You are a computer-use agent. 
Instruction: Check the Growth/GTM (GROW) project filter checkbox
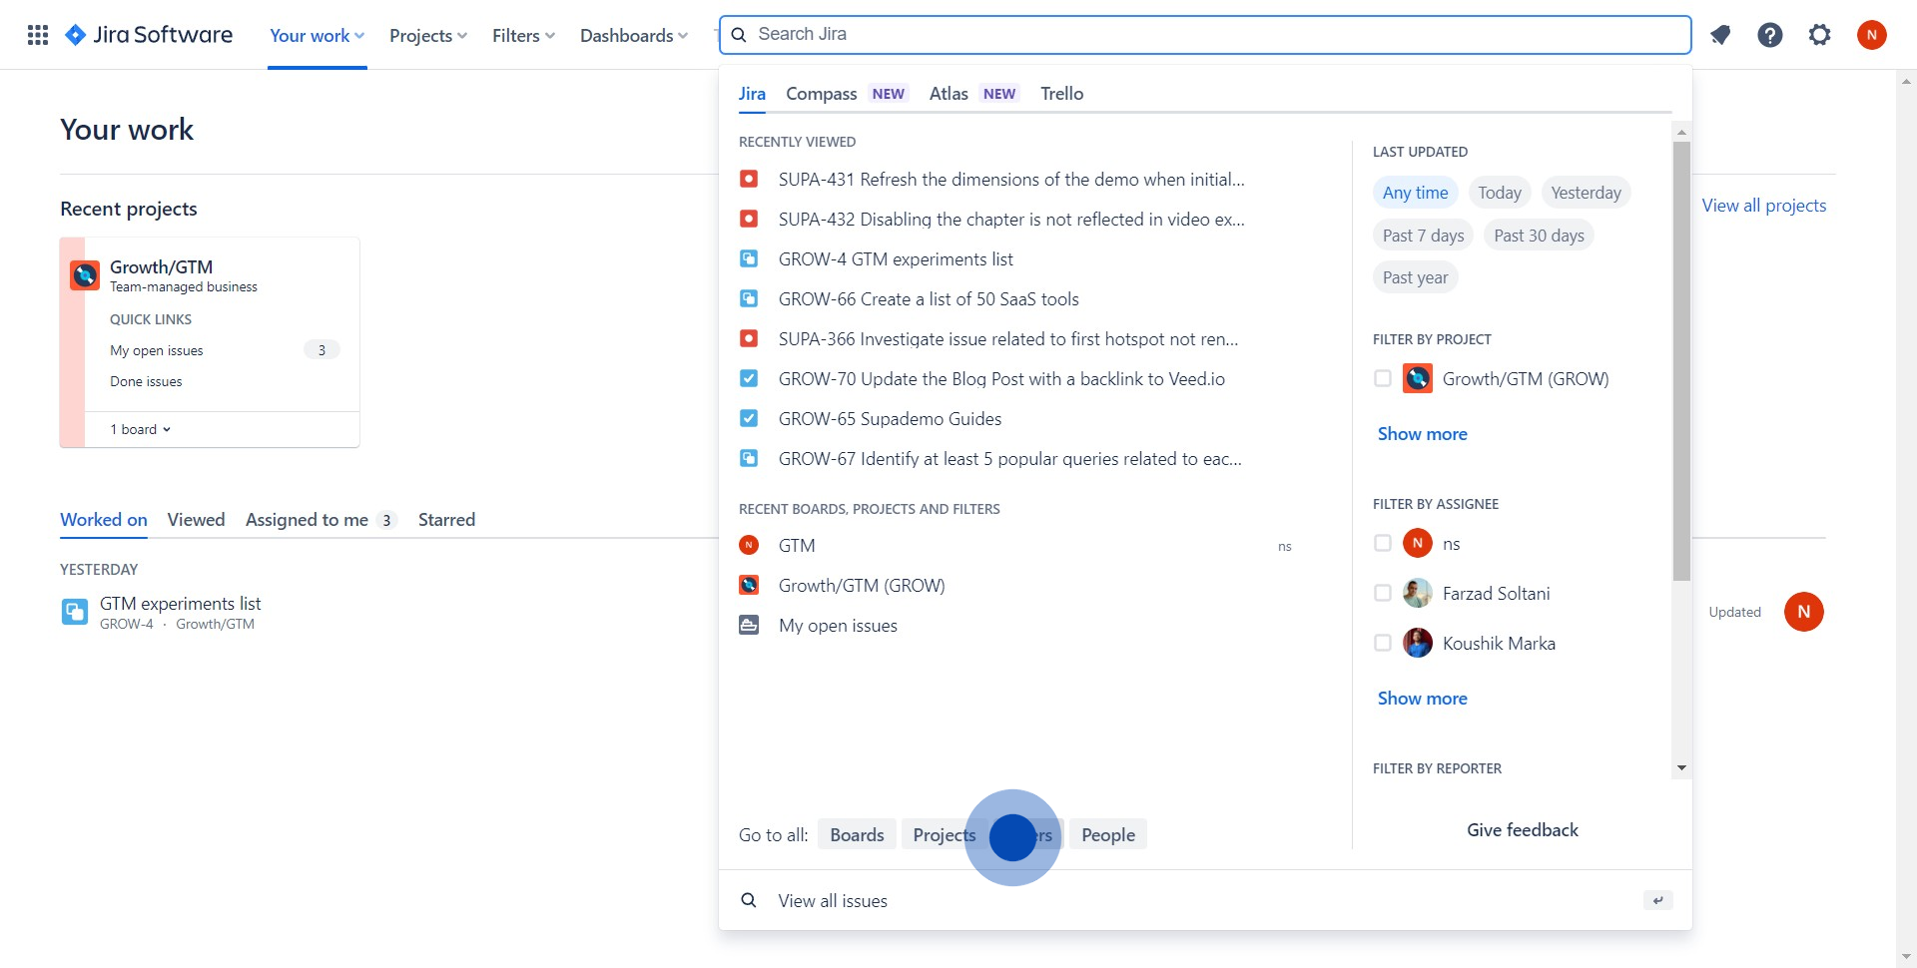[1383, 378]
